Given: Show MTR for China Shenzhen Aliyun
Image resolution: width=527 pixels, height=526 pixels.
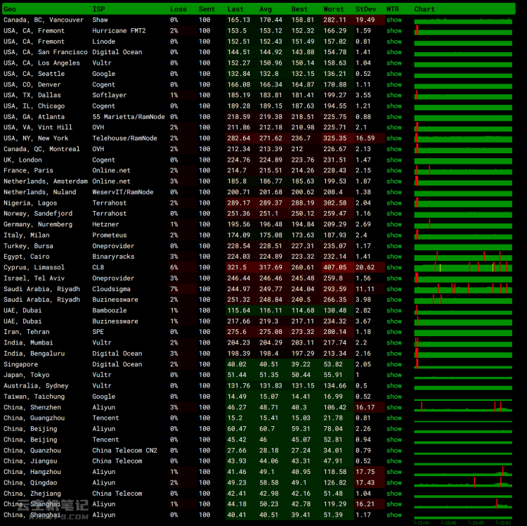Looking at the screenshot, I should click(x=394, y=407).
